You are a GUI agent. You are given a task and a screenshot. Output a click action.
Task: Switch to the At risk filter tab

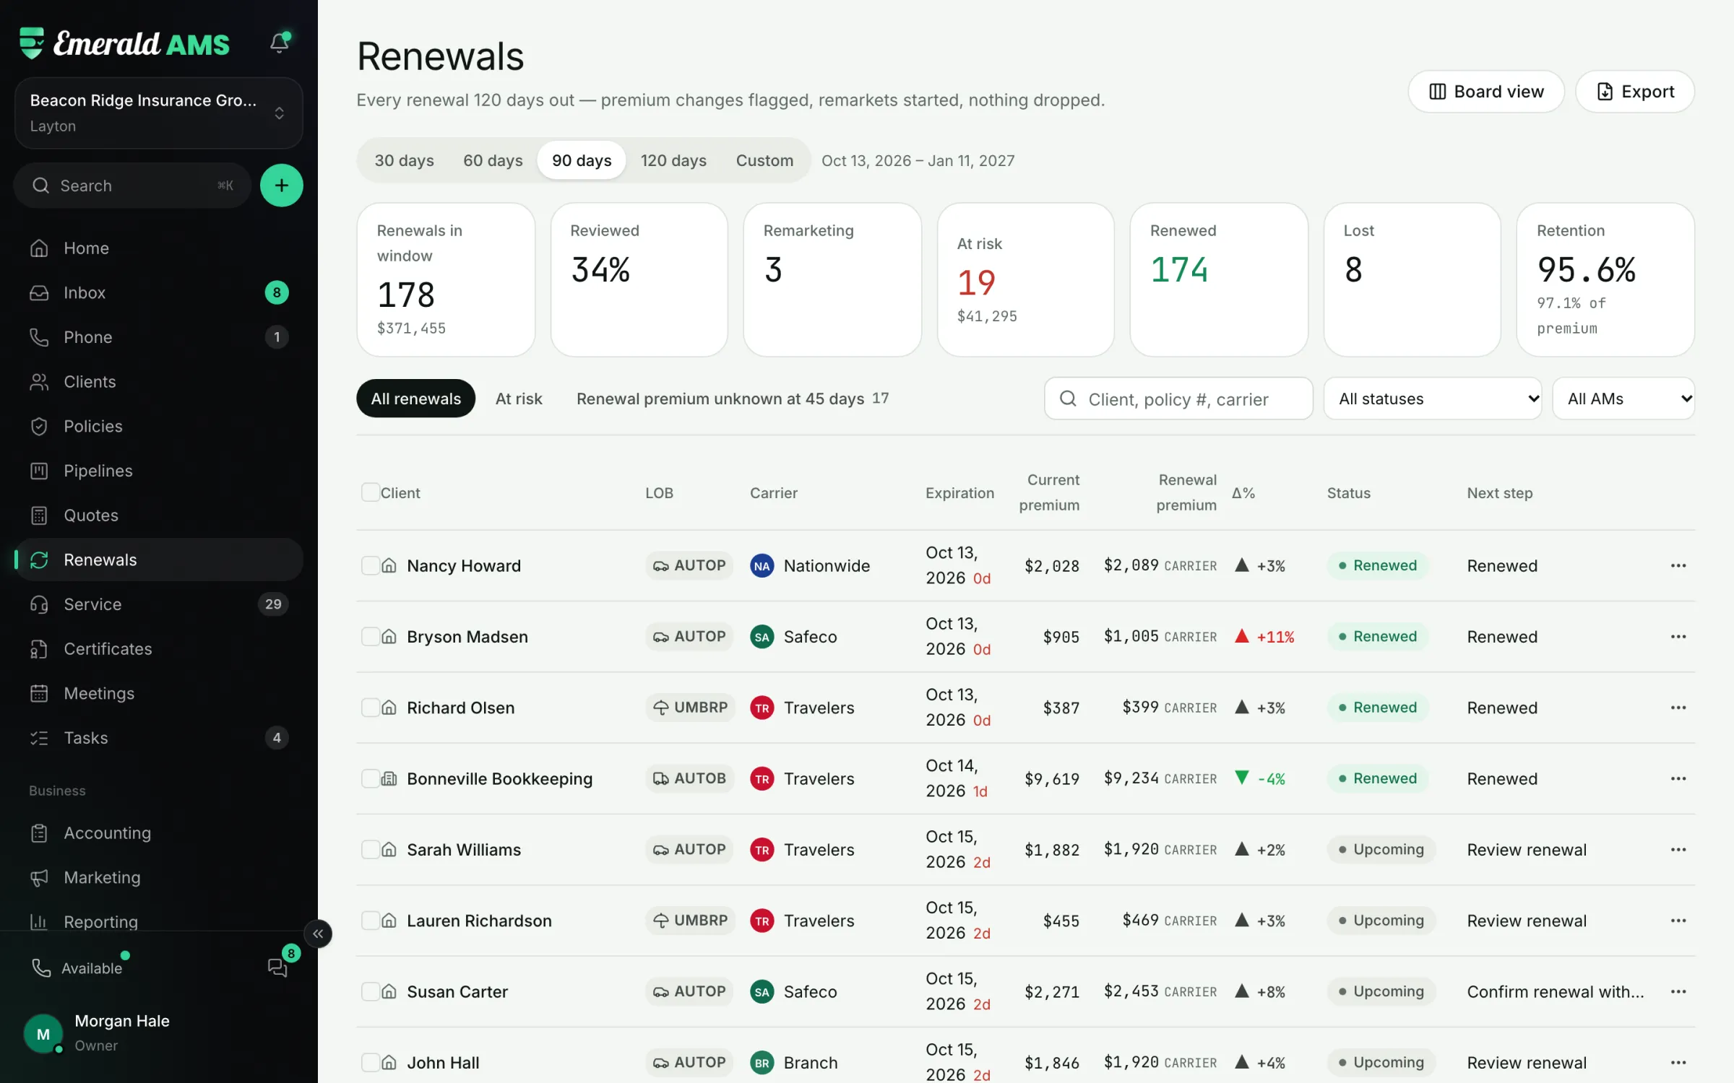point(519,399)
